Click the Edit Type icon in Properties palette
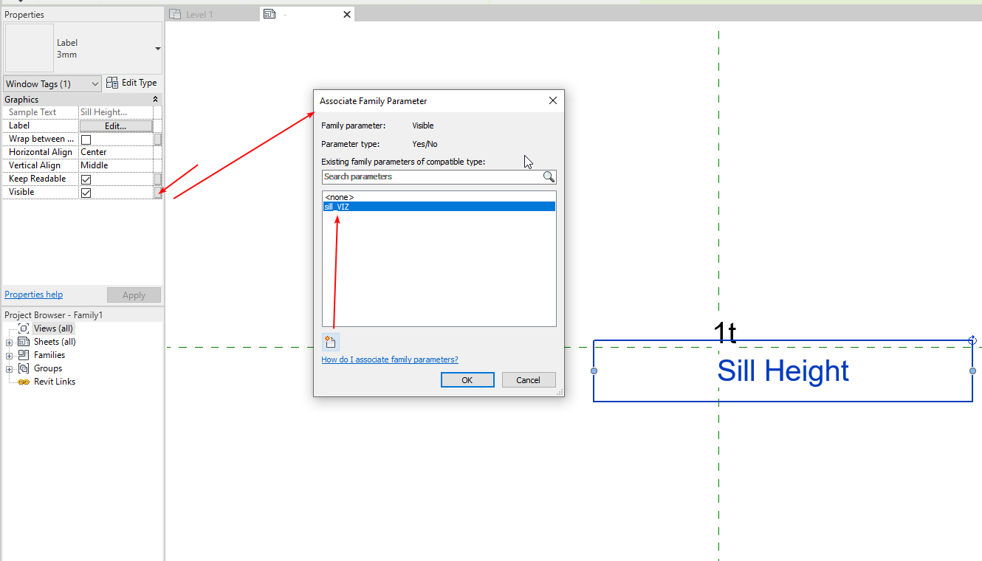Image resolution: width=982 pixels, height=561 pixels. pyautogui.click(x=112, y=83)
